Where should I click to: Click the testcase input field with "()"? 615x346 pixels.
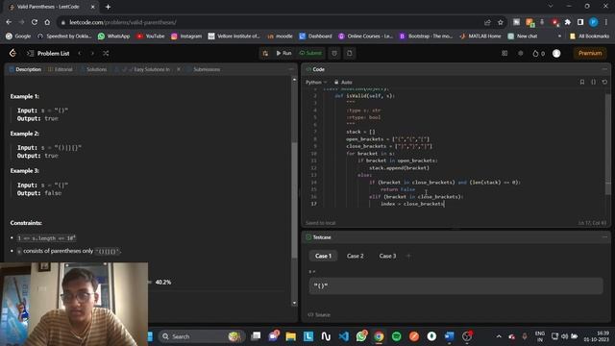click(x=455, y=286)
